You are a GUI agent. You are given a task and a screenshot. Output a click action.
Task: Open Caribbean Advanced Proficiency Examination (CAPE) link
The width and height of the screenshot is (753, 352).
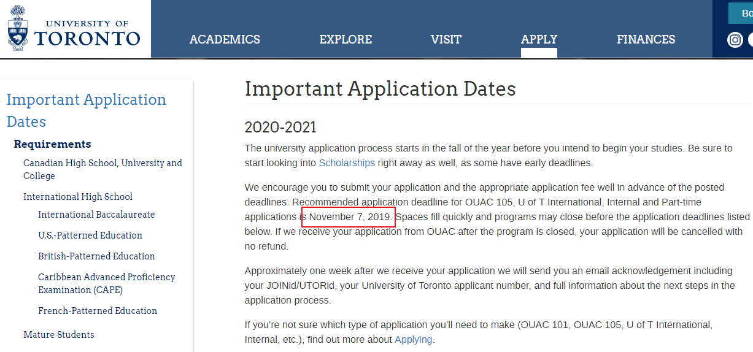(106, 283)
